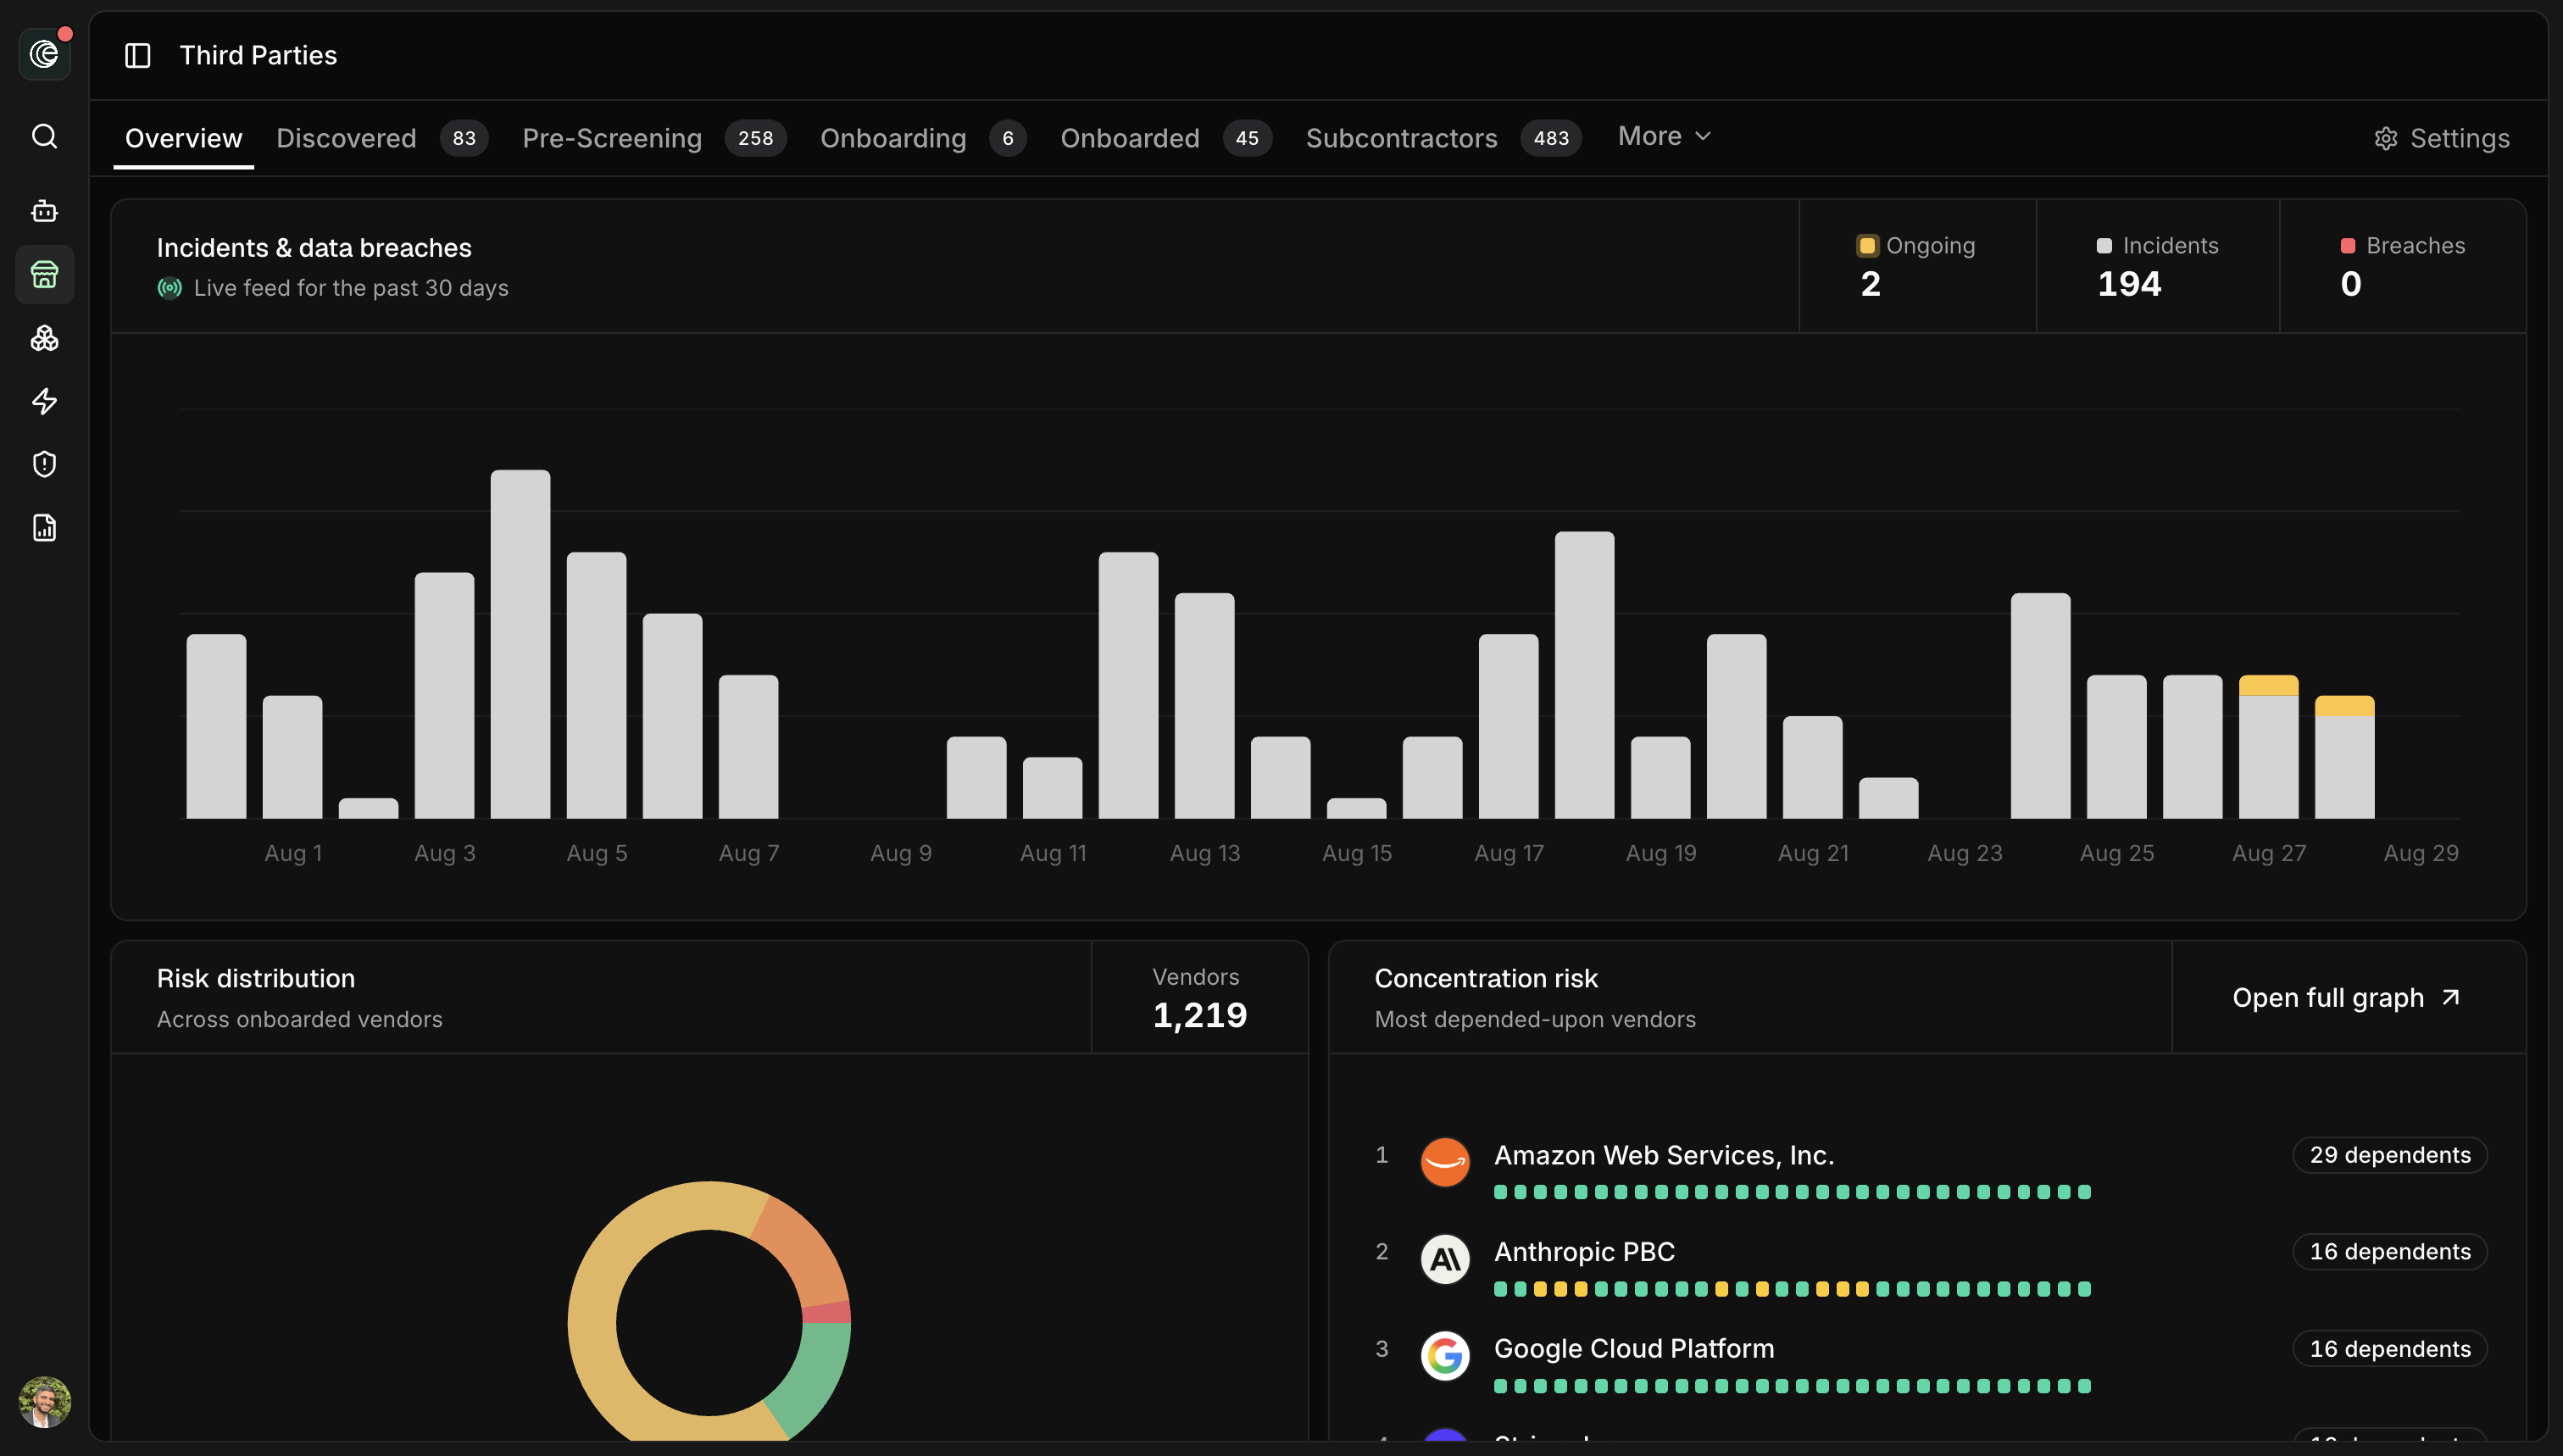Click the Amazon Web Services logo
The height and width of the screenshot is (1456, 2563).
click(x=1445, y=1162)
